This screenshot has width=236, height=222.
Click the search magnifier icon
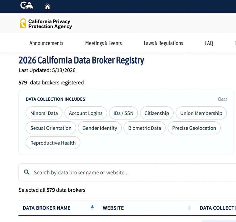coord(27,172)
